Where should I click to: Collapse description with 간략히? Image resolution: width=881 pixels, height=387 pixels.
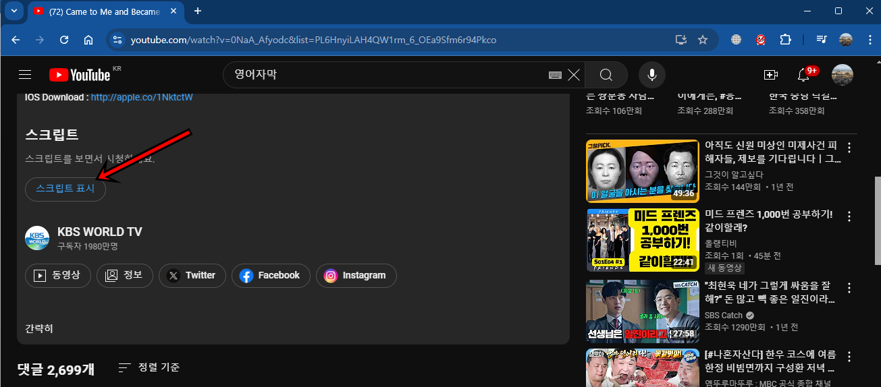coord(39,328)
